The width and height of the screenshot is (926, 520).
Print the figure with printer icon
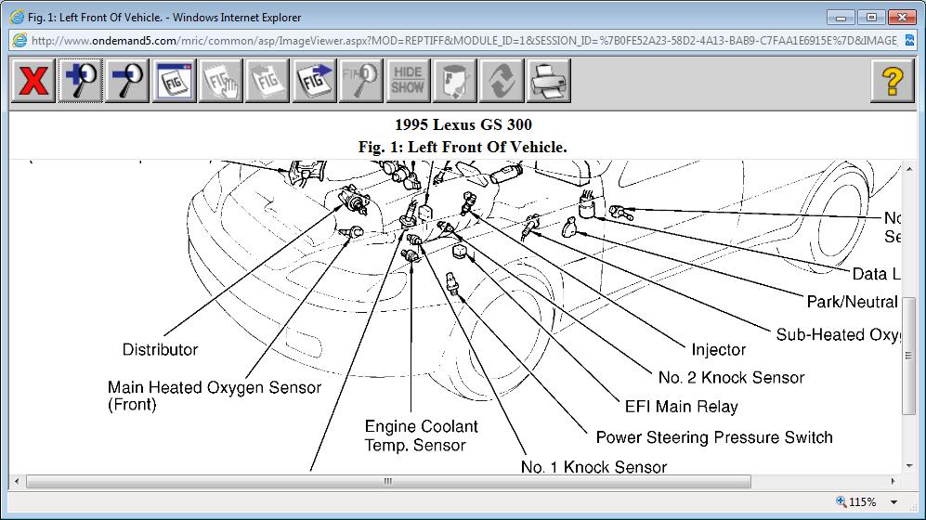549,80
